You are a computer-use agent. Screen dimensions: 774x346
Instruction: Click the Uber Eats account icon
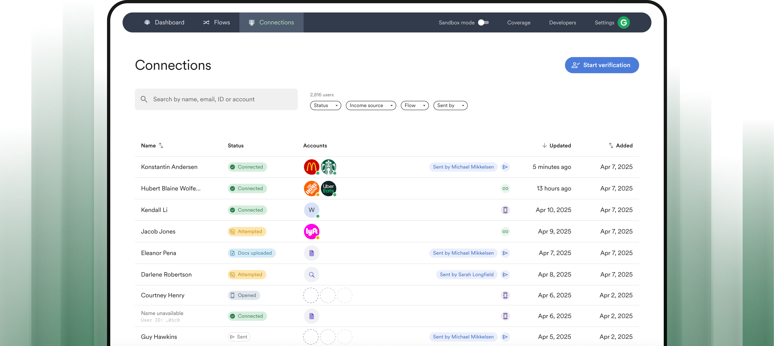(328, 188)
